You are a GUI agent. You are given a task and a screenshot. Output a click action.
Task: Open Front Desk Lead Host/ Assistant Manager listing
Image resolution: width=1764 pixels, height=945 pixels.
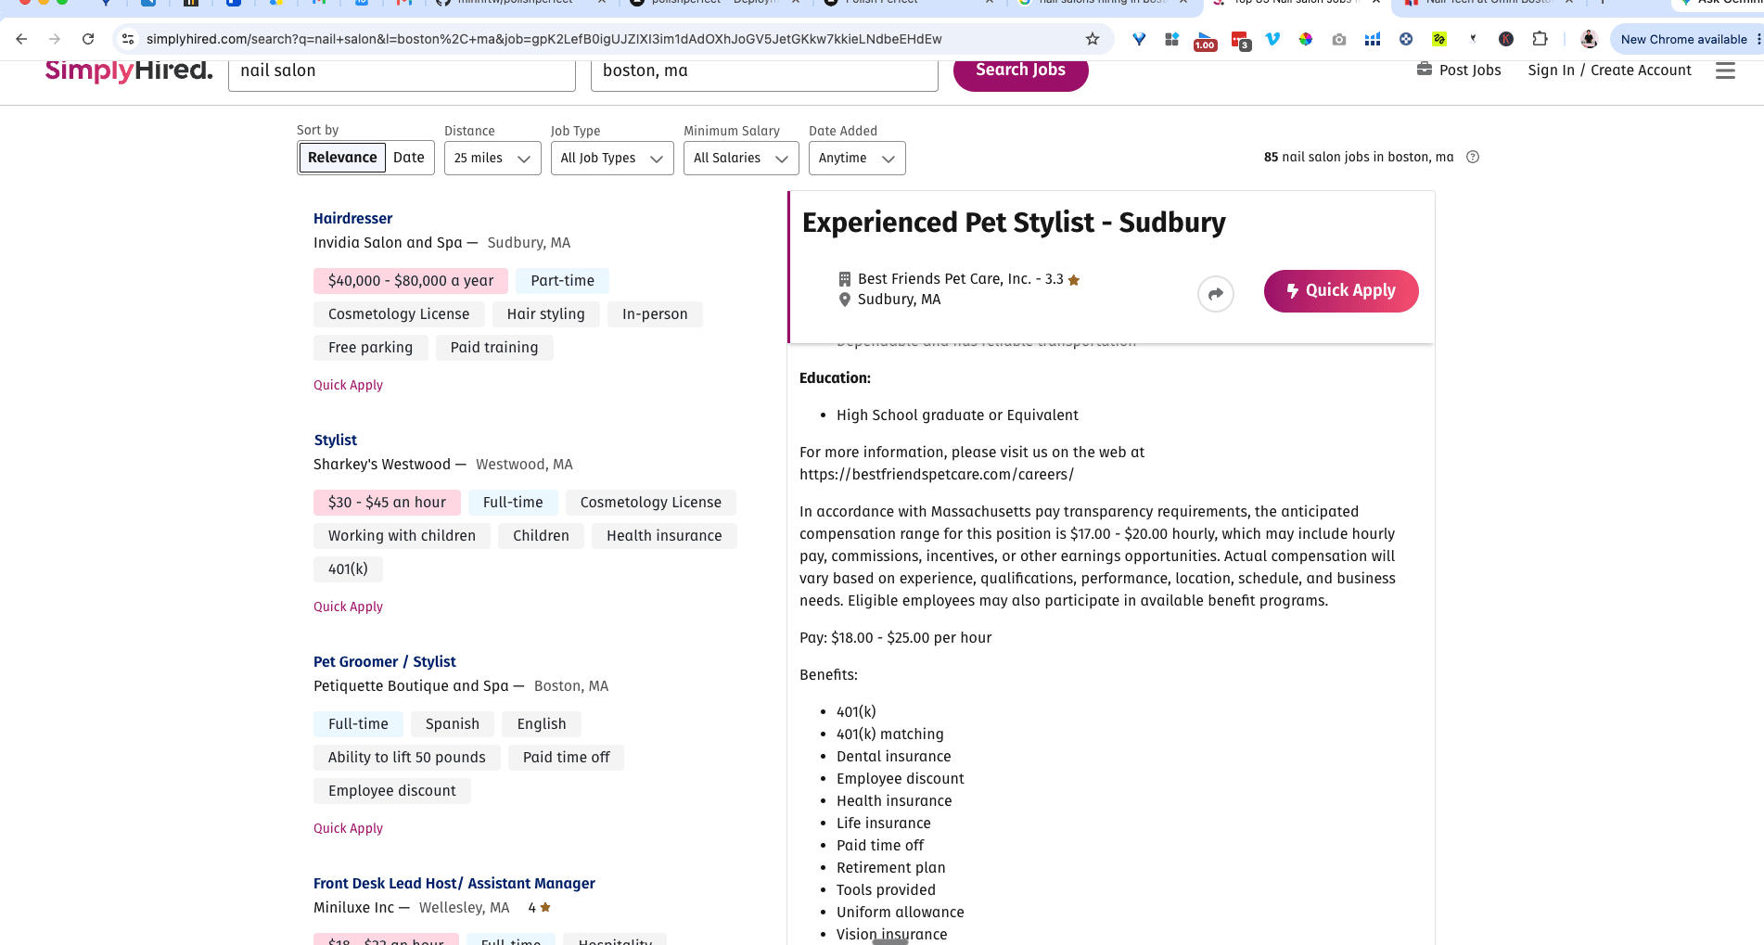click(x=454, y=883)
